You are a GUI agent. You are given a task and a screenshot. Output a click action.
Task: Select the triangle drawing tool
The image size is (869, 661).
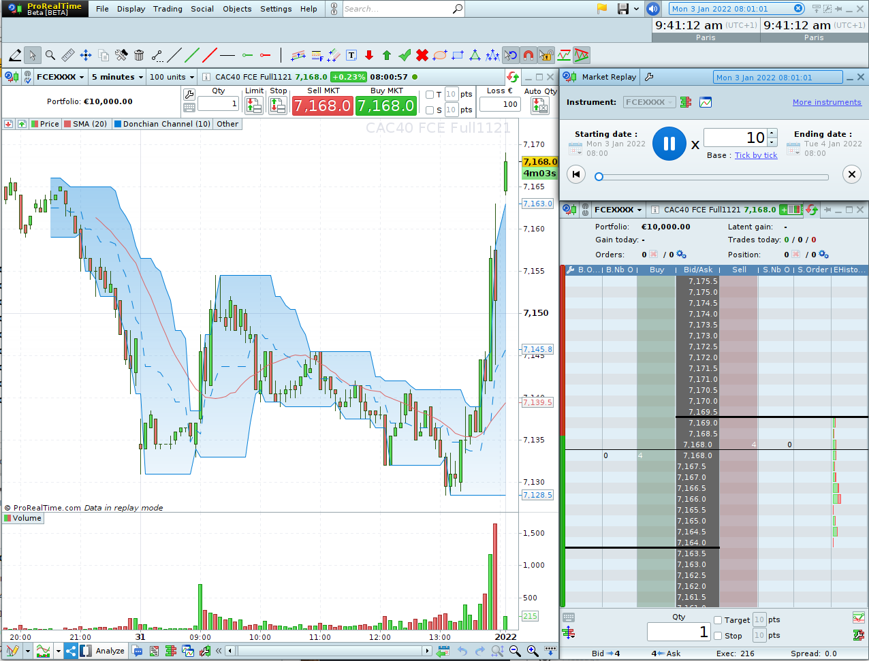tap(475, 55)
